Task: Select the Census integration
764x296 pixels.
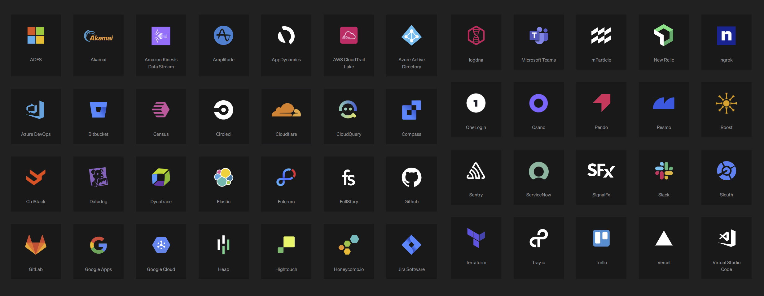Action: pyautogui.click(x=161, y=116)
